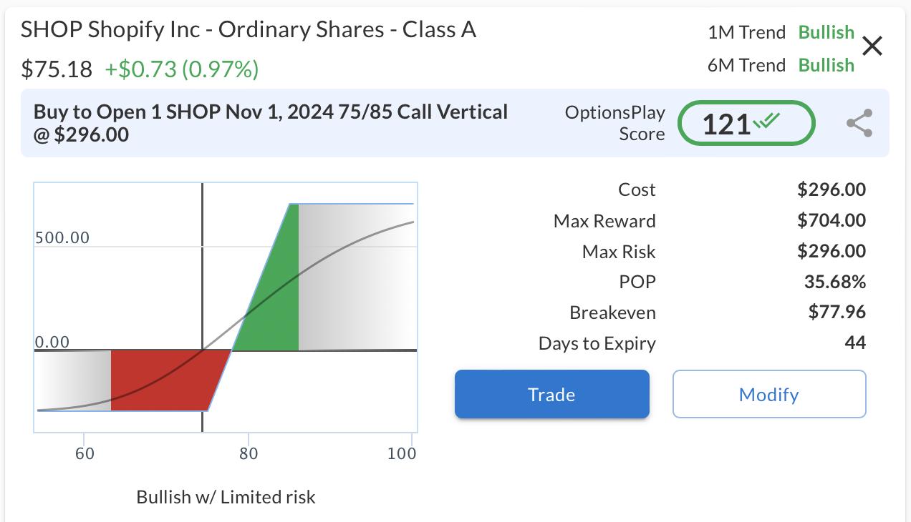Click the red loss zone on chart

tap(161, 380)
